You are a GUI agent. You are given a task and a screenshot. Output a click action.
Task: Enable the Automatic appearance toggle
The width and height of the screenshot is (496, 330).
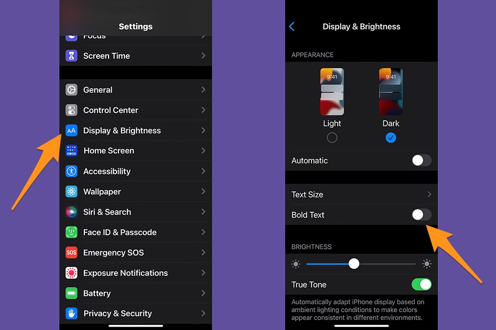click(x=421, y=160)
